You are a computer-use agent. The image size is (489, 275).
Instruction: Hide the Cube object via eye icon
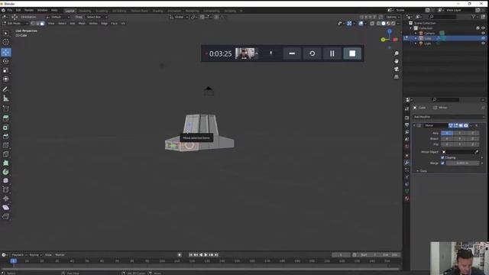483,38
